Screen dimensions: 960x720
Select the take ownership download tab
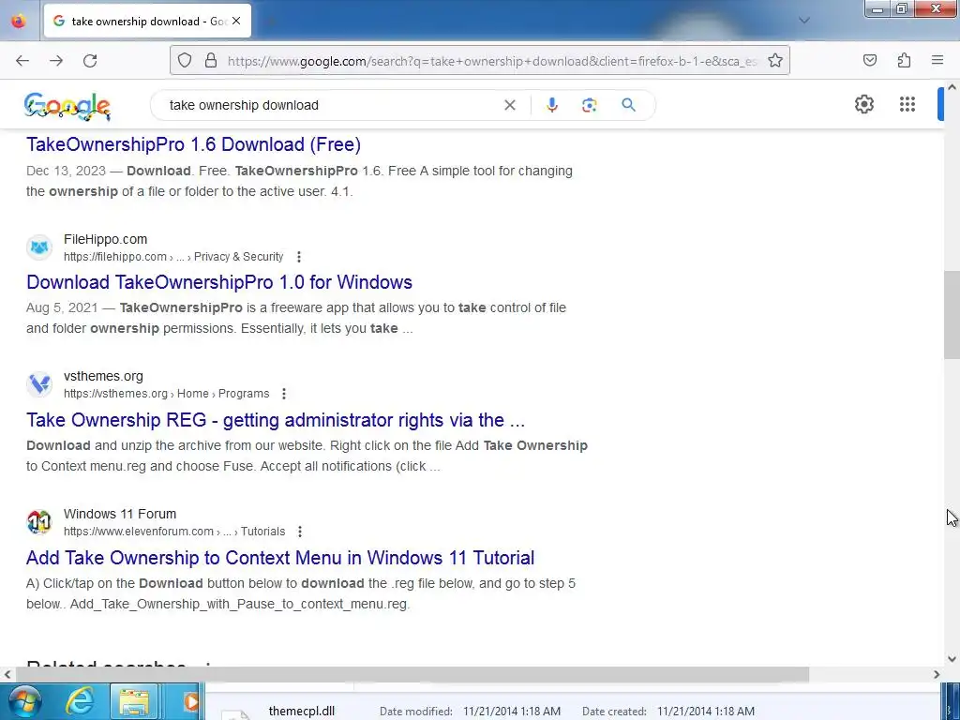click(x=147, y=21)
